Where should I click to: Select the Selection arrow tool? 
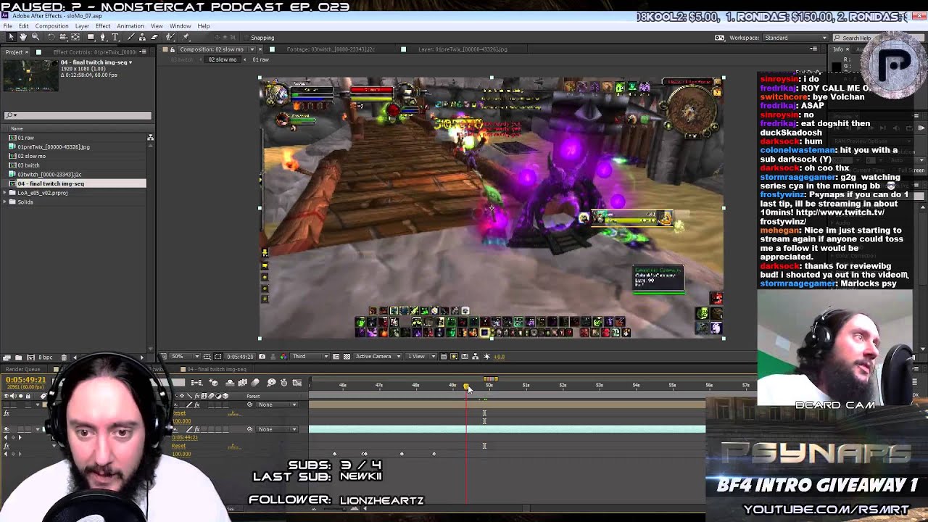pos(11,37)
